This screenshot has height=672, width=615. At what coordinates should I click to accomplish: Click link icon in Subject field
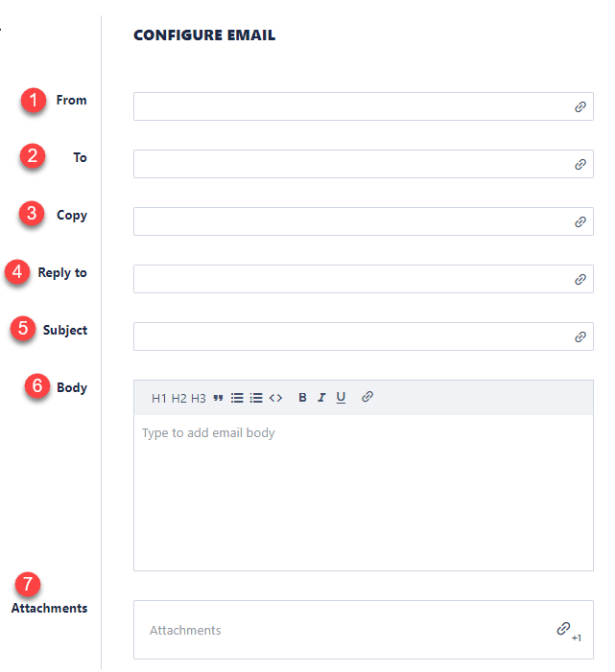580,337
